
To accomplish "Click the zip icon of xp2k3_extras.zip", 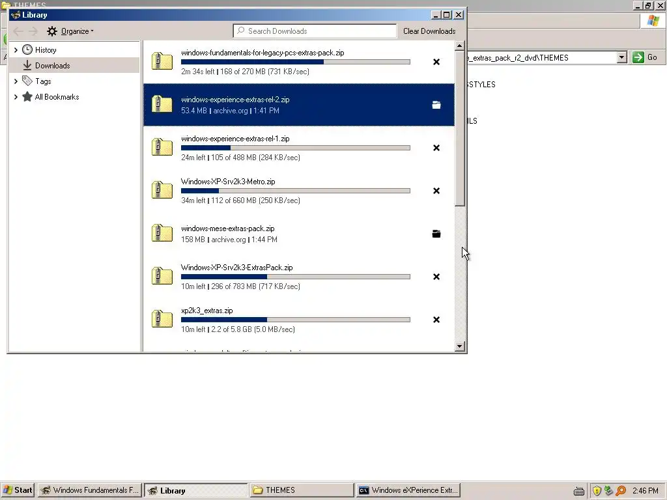I will click(162, 319).
